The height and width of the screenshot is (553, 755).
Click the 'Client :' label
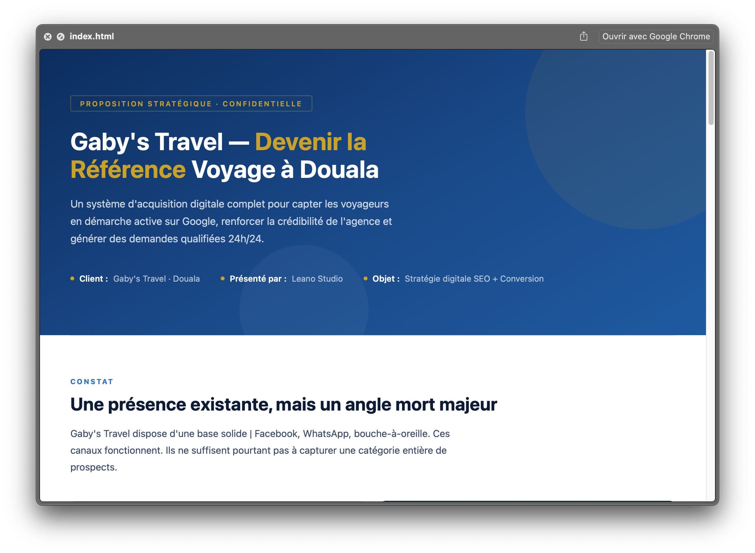coord(94,278)
